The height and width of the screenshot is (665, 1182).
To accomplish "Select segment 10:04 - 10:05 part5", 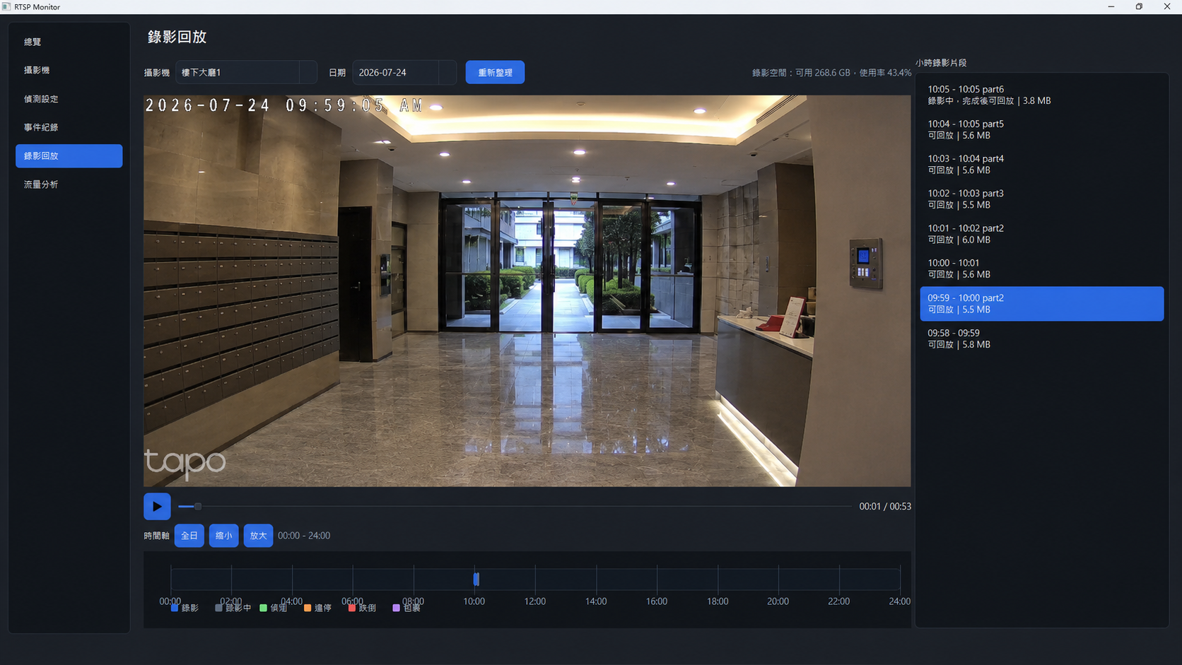I will pyautogui.click(x=1041, y=129).
